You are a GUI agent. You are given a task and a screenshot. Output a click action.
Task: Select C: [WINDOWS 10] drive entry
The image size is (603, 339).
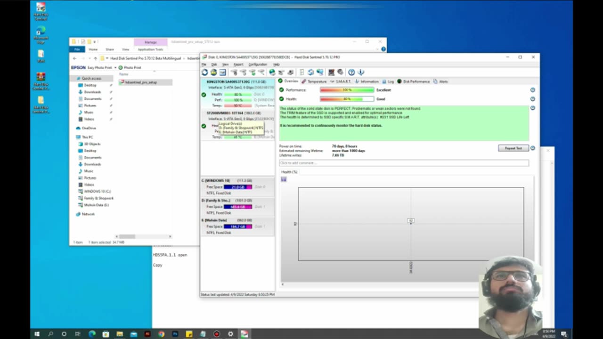click(237, 186)
